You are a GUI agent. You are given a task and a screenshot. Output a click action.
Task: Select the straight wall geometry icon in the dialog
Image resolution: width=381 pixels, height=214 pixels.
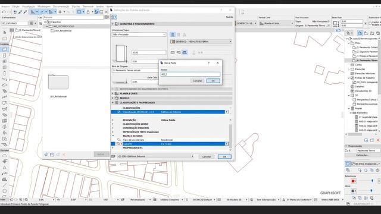[x=173, y=34]
